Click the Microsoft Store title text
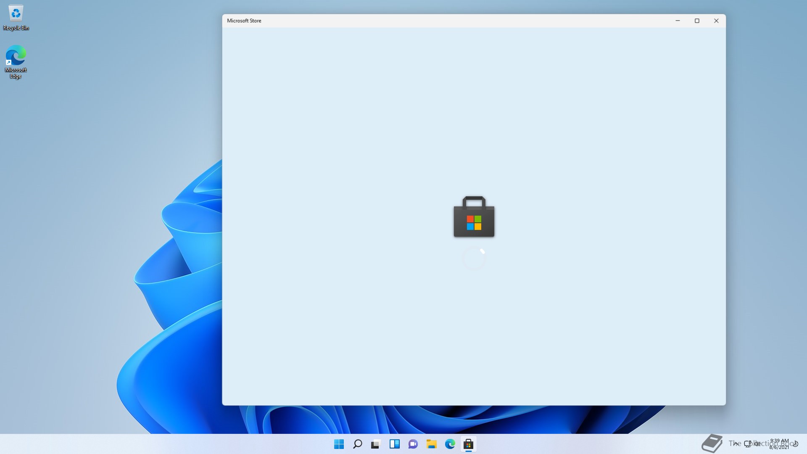 pos(244,21)
